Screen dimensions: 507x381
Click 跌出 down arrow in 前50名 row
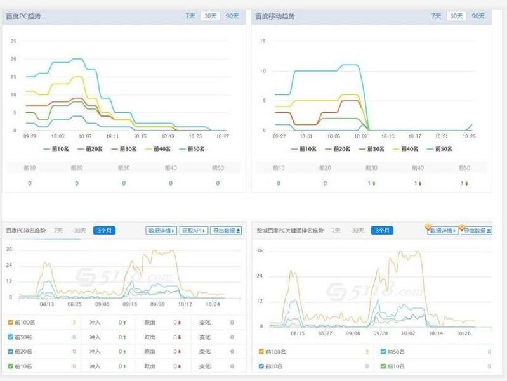click(x=180, y=337)
